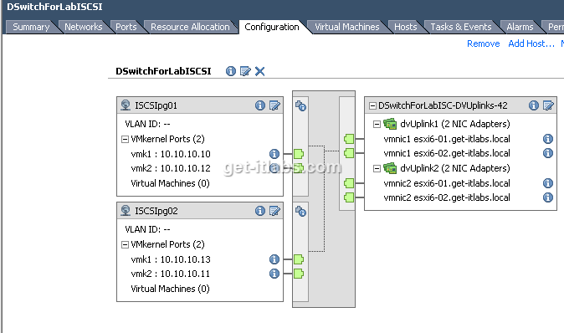Image resolution: width=564 pixels, height=333 pixels.
Task: Switch to Hosts tab
Action: [405, 27]
